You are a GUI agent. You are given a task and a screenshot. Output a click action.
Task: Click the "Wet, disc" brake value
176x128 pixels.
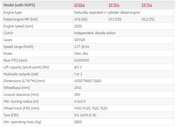click(81, 53)
